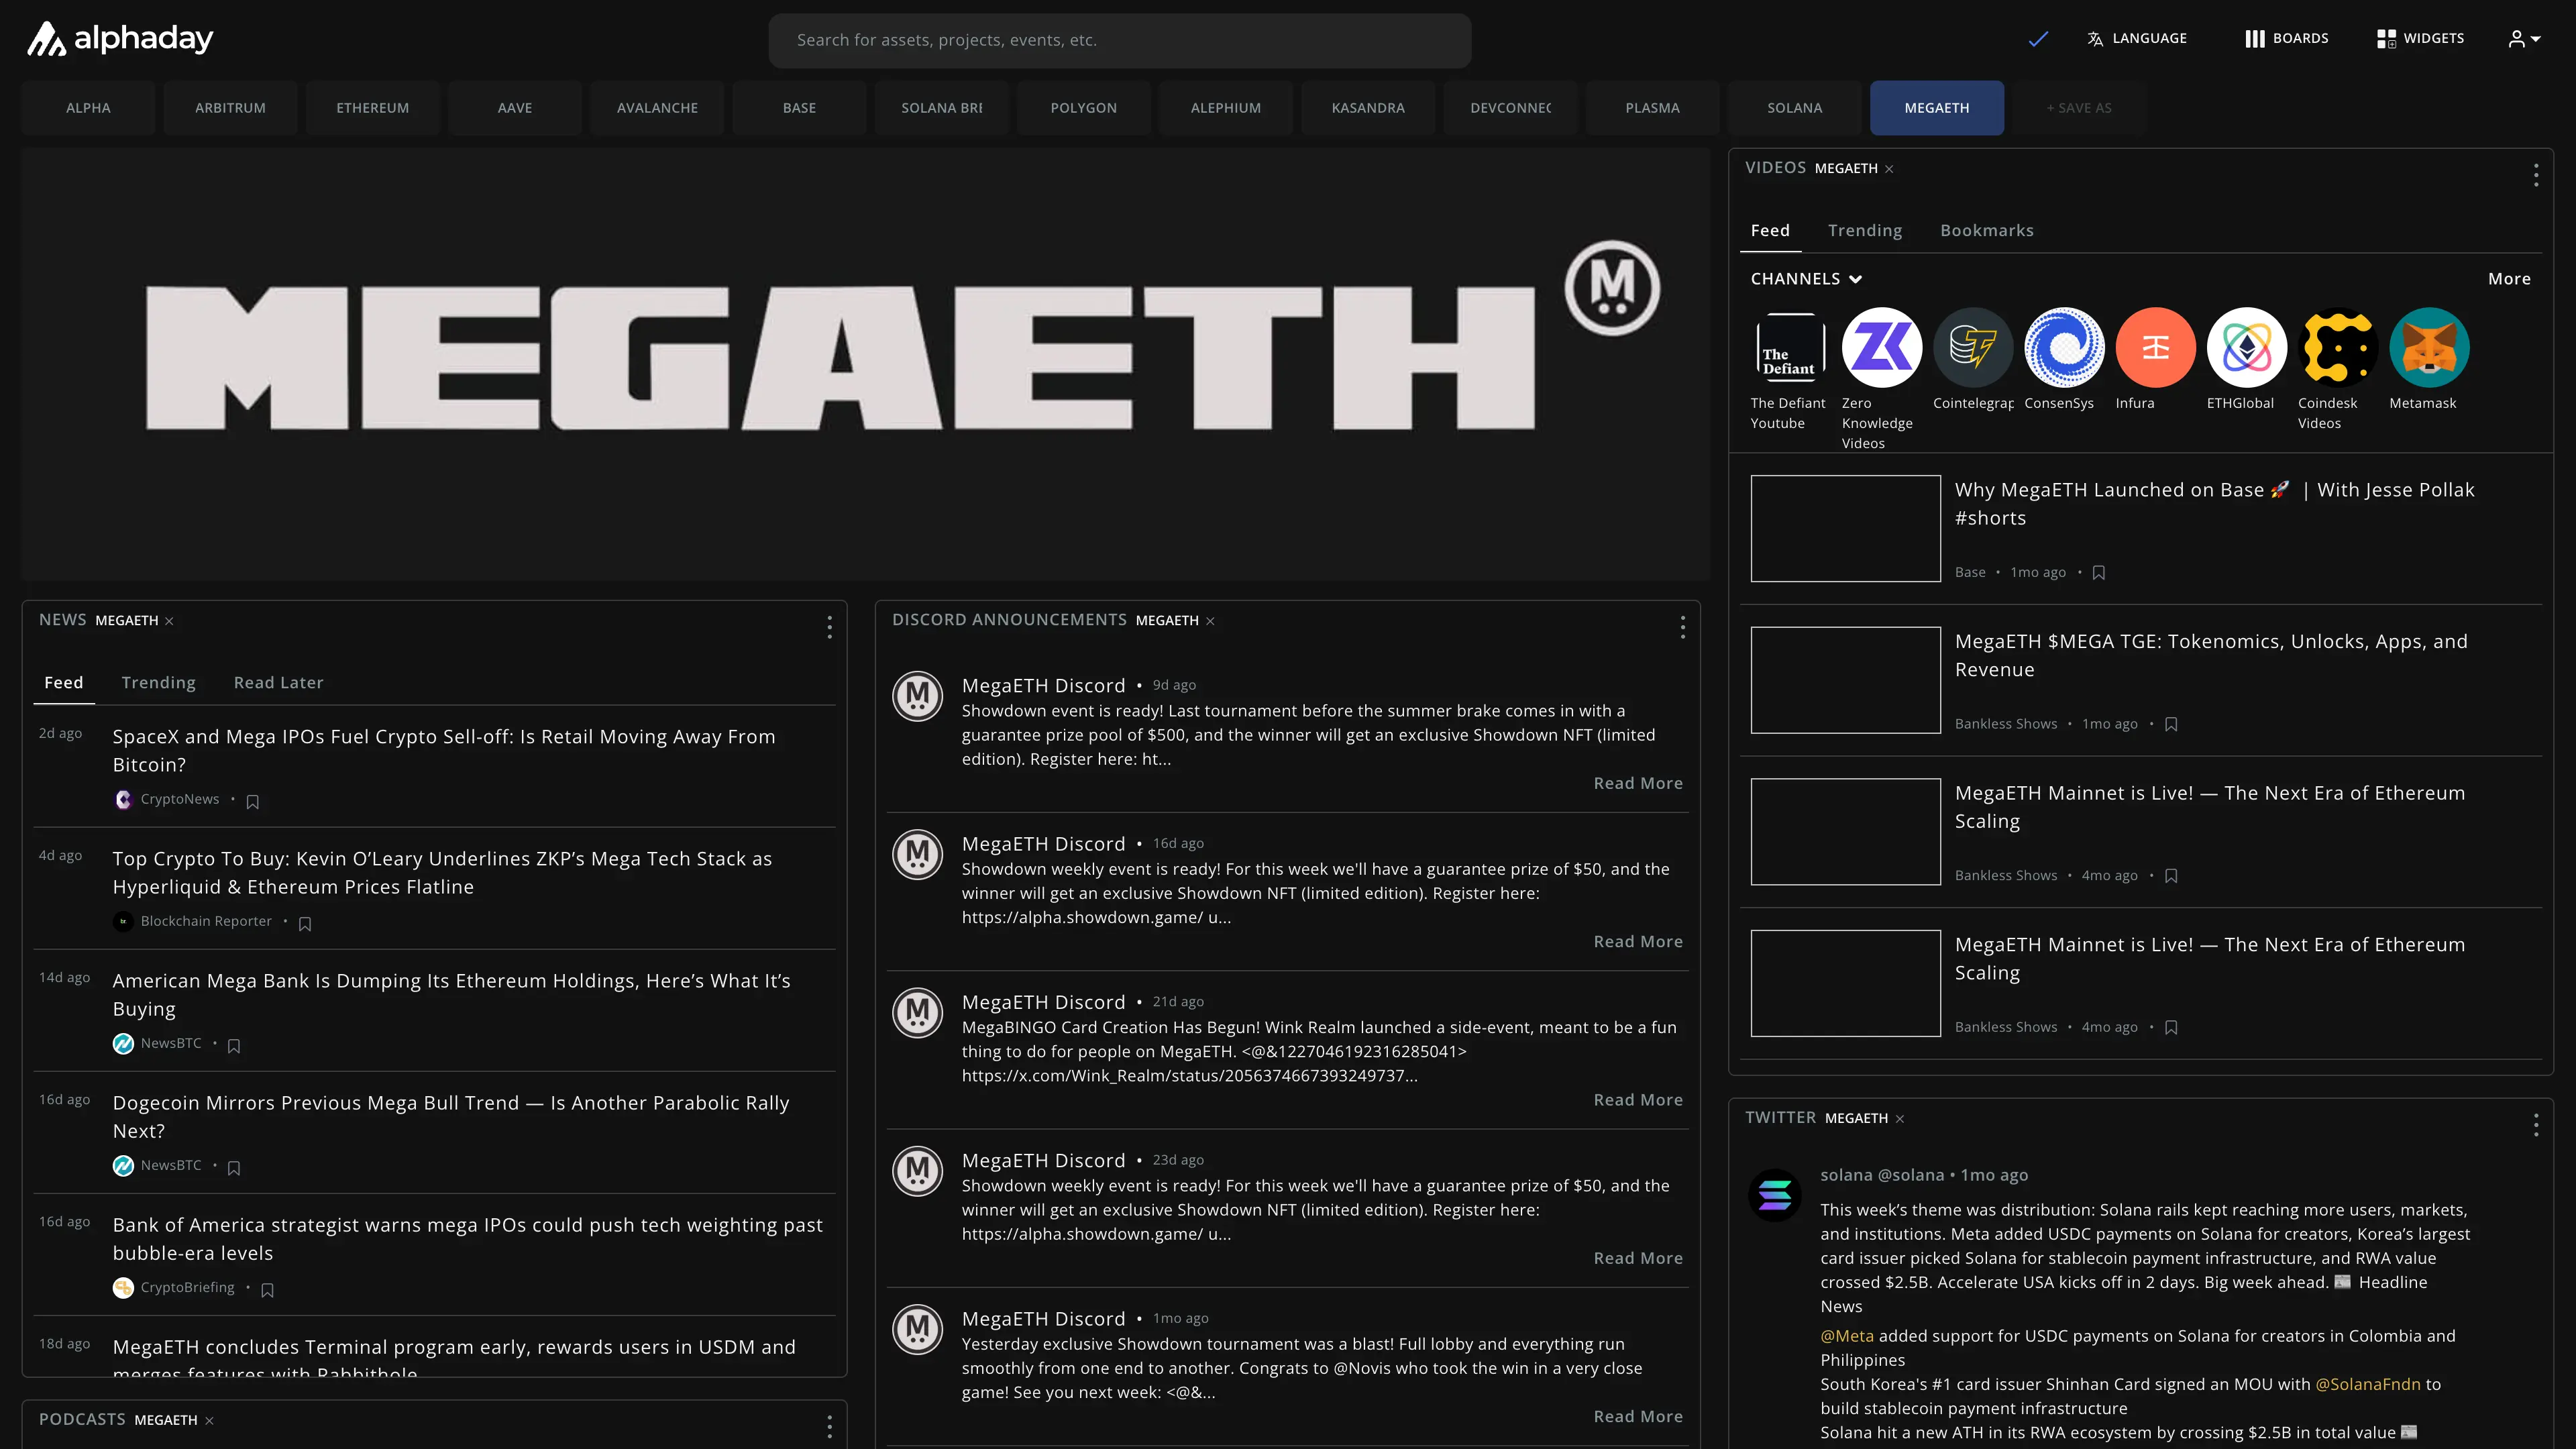Click the solana profile avatar in Twitter widget
The height and width of the screenshot is (1449, 2576).
click(1774, 1195)
